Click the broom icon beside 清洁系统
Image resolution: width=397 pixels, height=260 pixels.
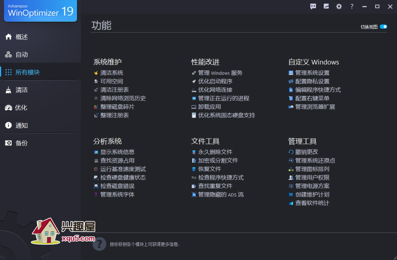click(96, 73)
